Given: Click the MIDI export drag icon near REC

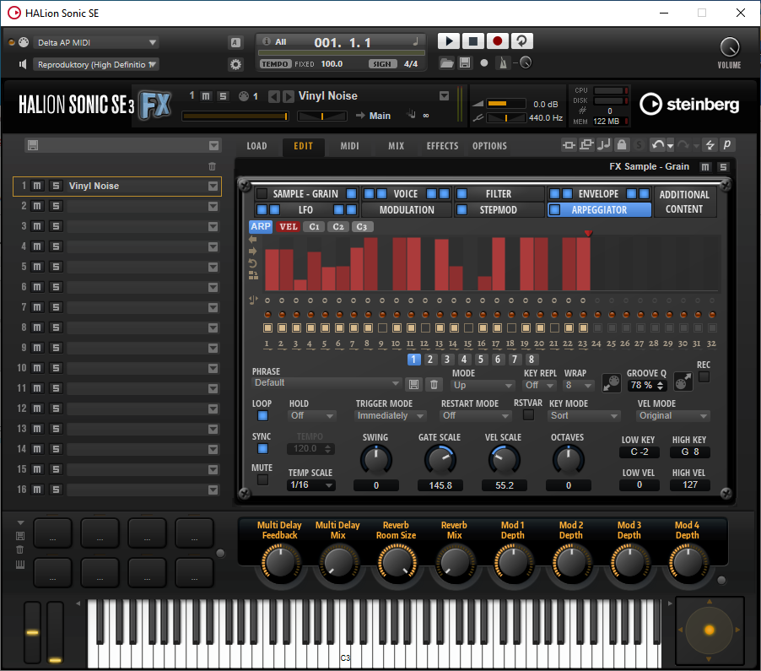Looking at the screenshot, I should tap(683, 382).
